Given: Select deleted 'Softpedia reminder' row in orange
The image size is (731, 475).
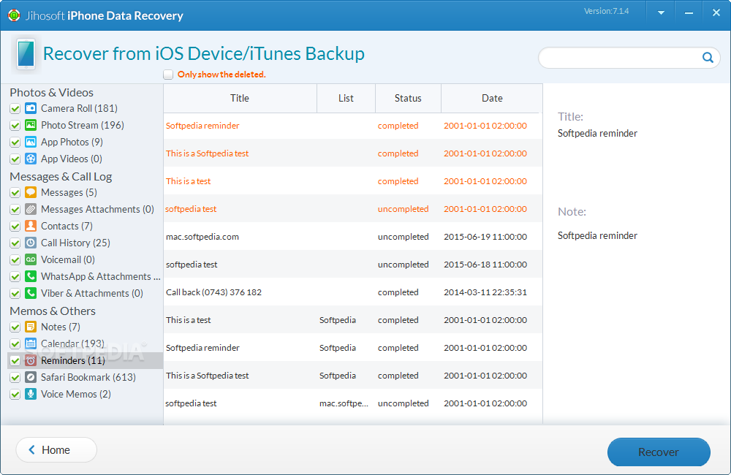Looking at the screenshot, I should (x=353, y=126).
